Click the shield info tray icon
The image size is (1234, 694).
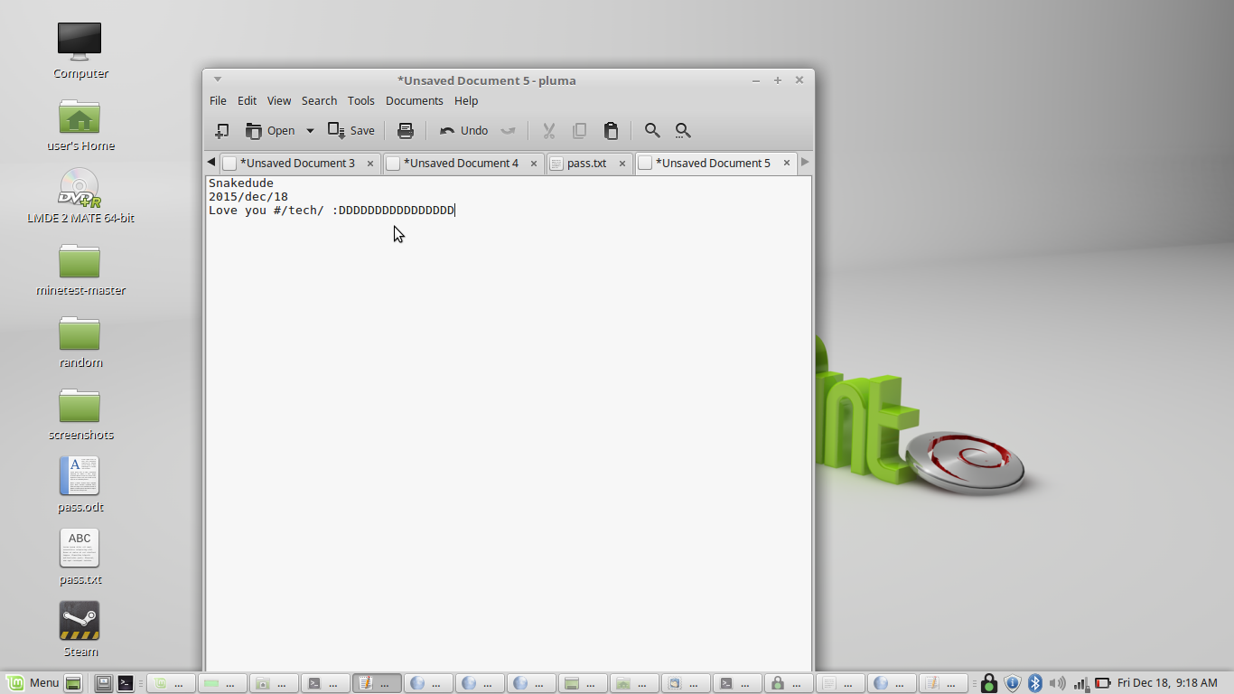[x=1013, y=683]
